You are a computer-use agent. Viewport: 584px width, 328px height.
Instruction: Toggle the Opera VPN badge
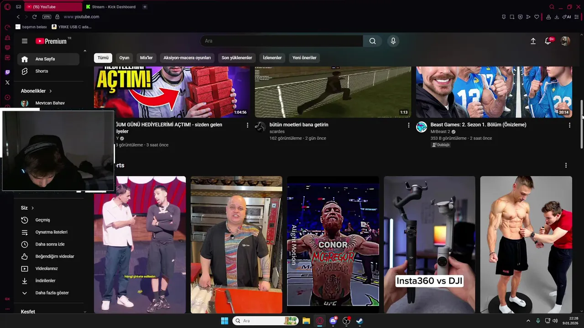(47, 17)
